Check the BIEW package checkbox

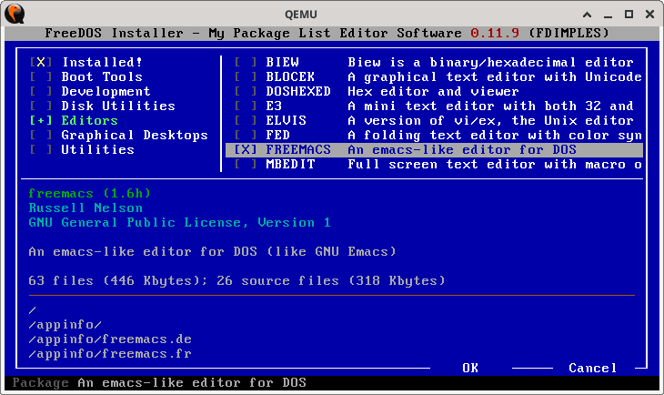[246, 62]
